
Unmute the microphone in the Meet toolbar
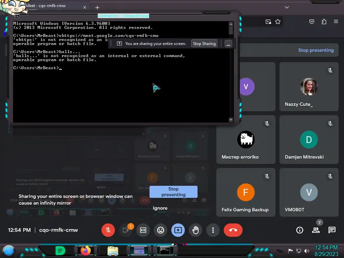point(108,230)
